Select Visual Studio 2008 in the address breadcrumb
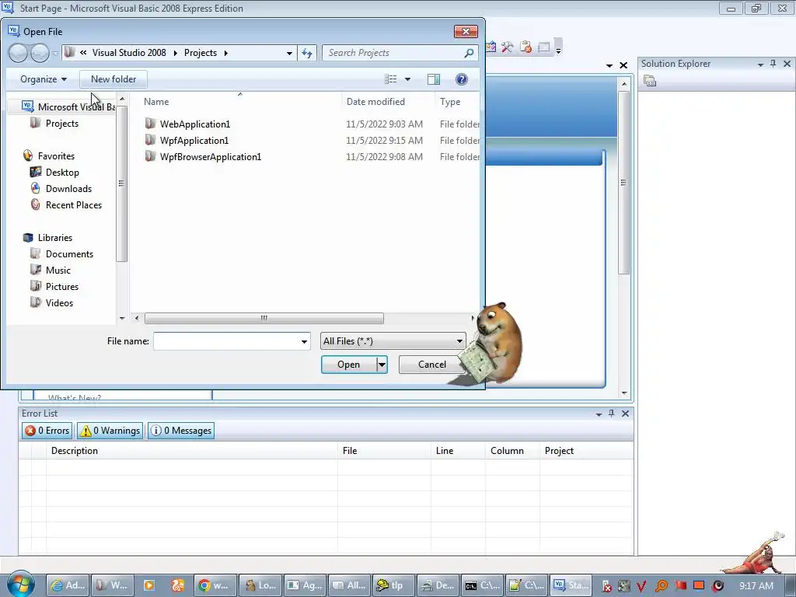This screenshot has width=796, height=597. point(129,53)
